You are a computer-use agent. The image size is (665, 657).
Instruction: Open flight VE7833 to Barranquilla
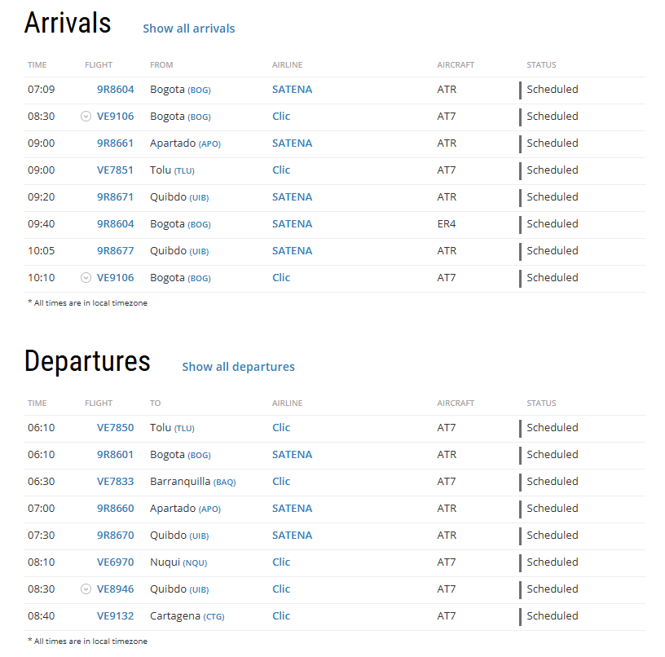(x=116, y=482)
